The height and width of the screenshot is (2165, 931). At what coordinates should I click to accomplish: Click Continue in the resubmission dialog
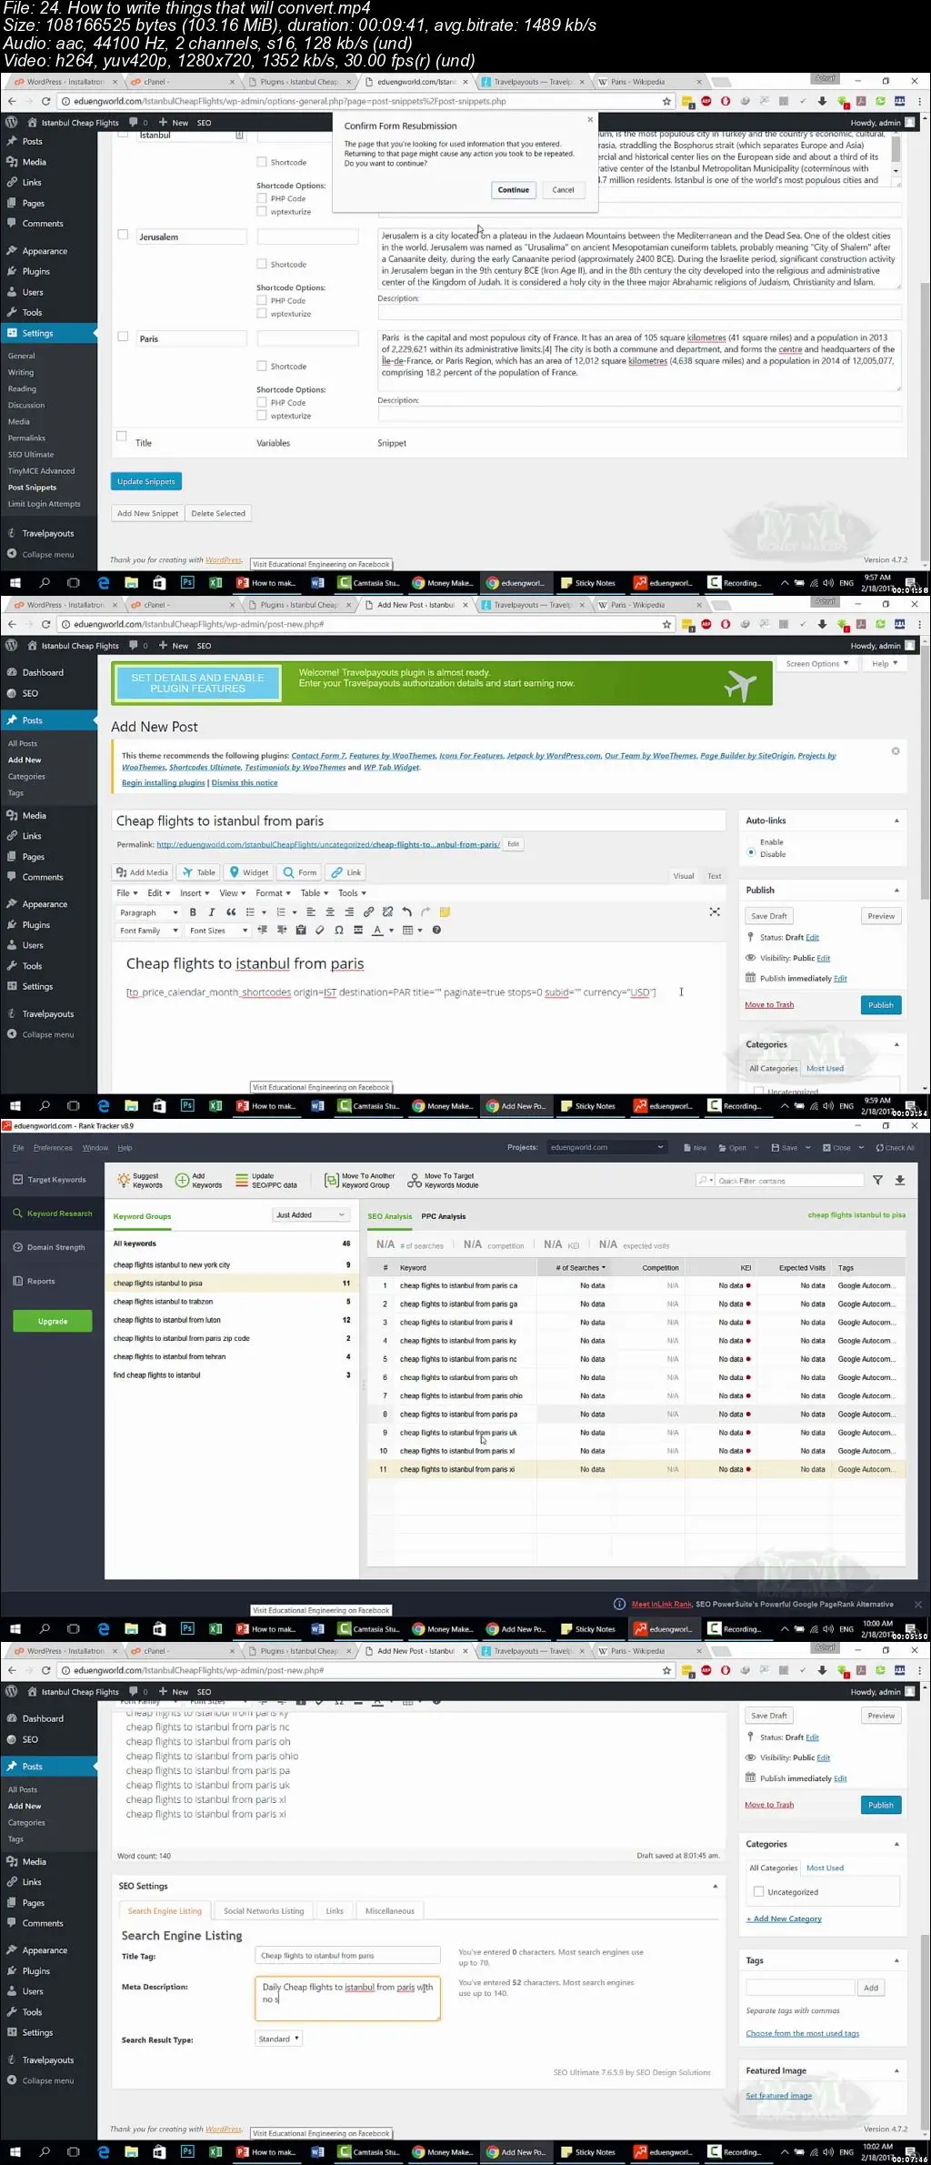[x=513, y=190]
